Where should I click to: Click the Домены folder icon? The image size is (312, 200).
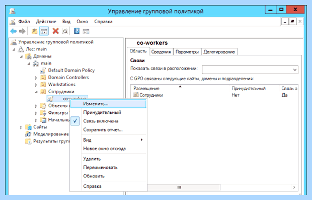[28, 56]
